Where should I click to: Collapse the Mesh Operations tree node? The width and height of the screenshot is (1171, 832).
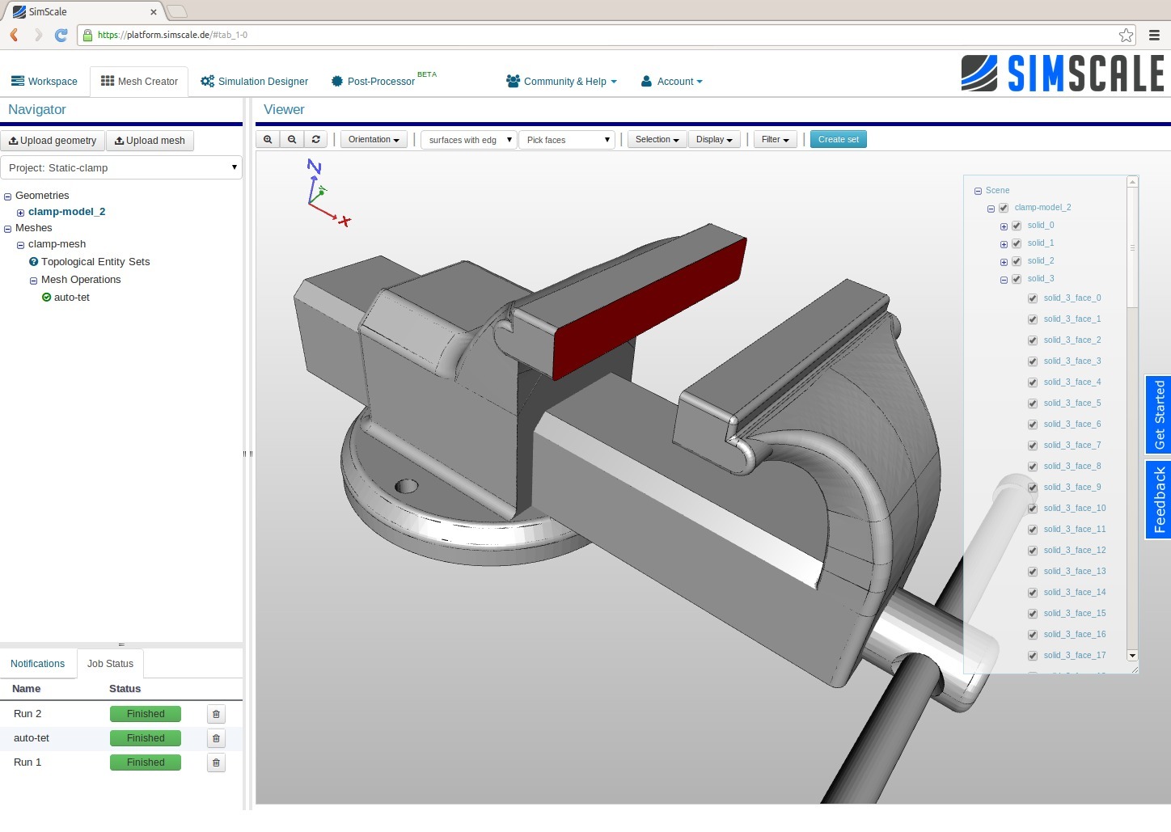tap(33, 281)
